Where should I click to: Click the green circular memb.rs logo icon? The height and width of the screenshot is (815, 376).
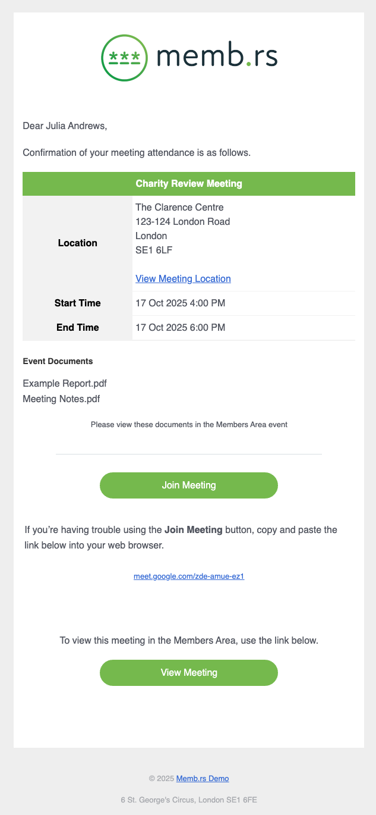[125, 57]
